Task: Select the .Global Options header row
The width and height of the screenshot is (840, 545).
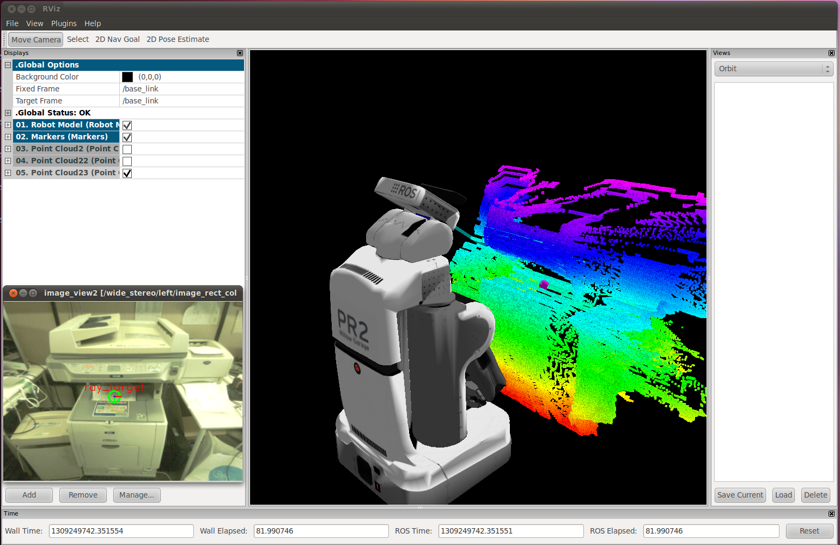Action: (128, 65)
